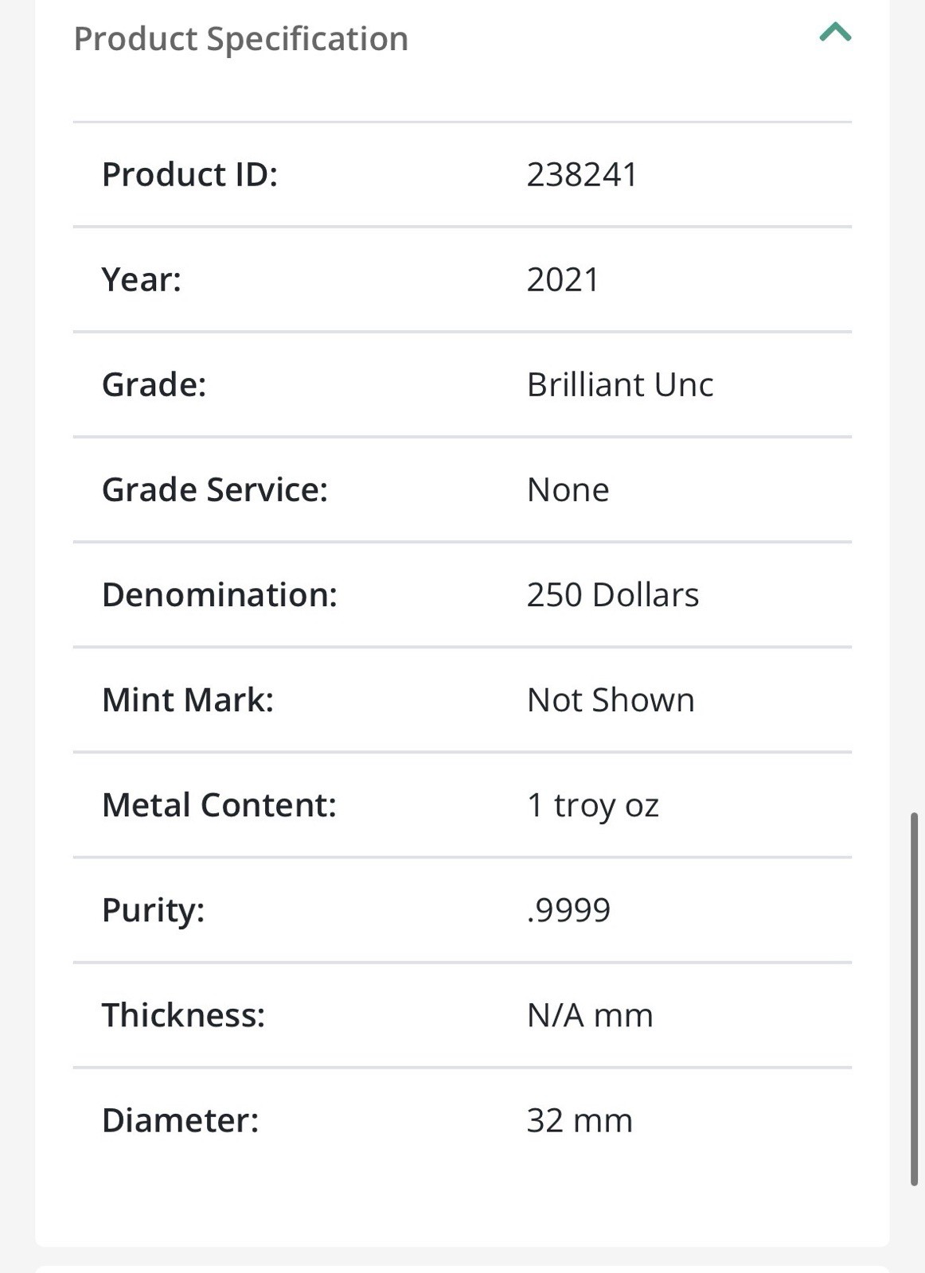Select the Grade value Brilliant Unc
This screenshot has width=925, height=1273.
pyautogui.click(x=620, y=385)
